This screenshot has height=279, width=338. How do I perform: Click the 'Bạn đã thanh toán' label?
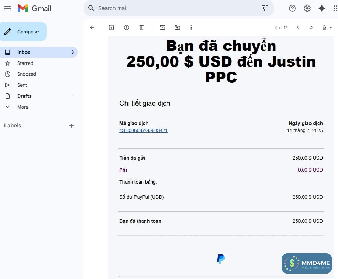tap(140, 221)
